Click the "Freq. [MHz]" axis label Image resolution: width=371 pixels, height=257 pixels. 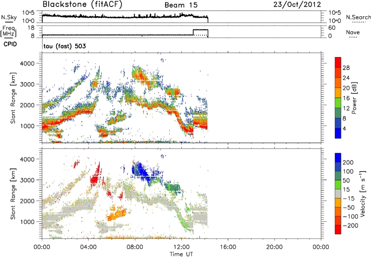click(8, 31)
